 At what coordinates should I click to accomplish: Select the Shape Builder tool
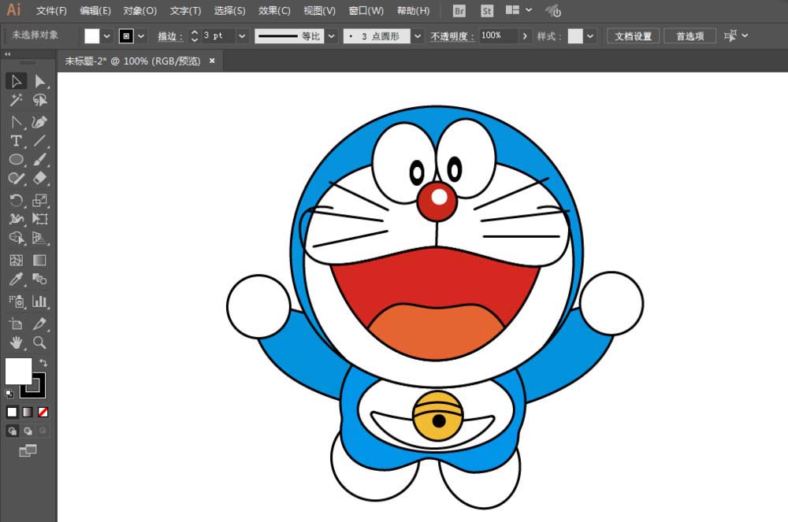click(16, 238)
